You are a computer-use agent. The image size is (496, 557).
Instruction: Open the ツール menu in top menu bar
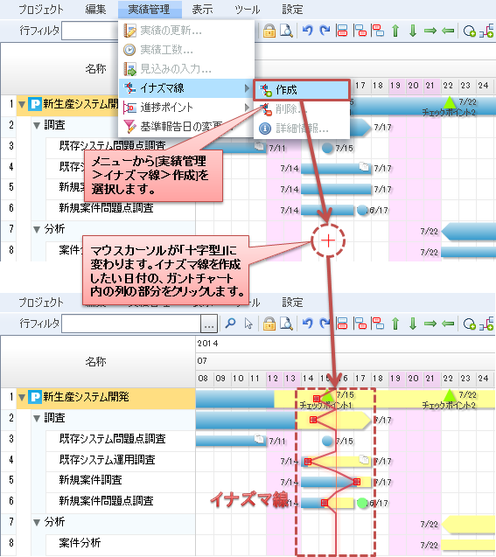tap(248, 10)
